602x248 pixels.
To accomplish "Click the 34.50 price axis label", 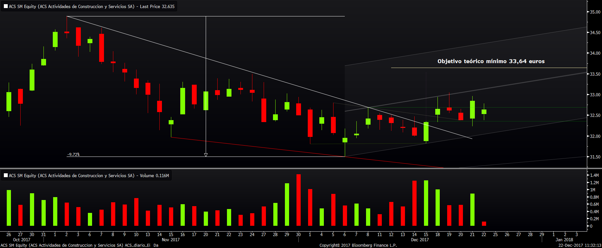I will [595, 33].
